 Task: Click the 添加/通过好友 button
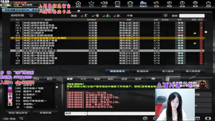(x=18, y=113)
